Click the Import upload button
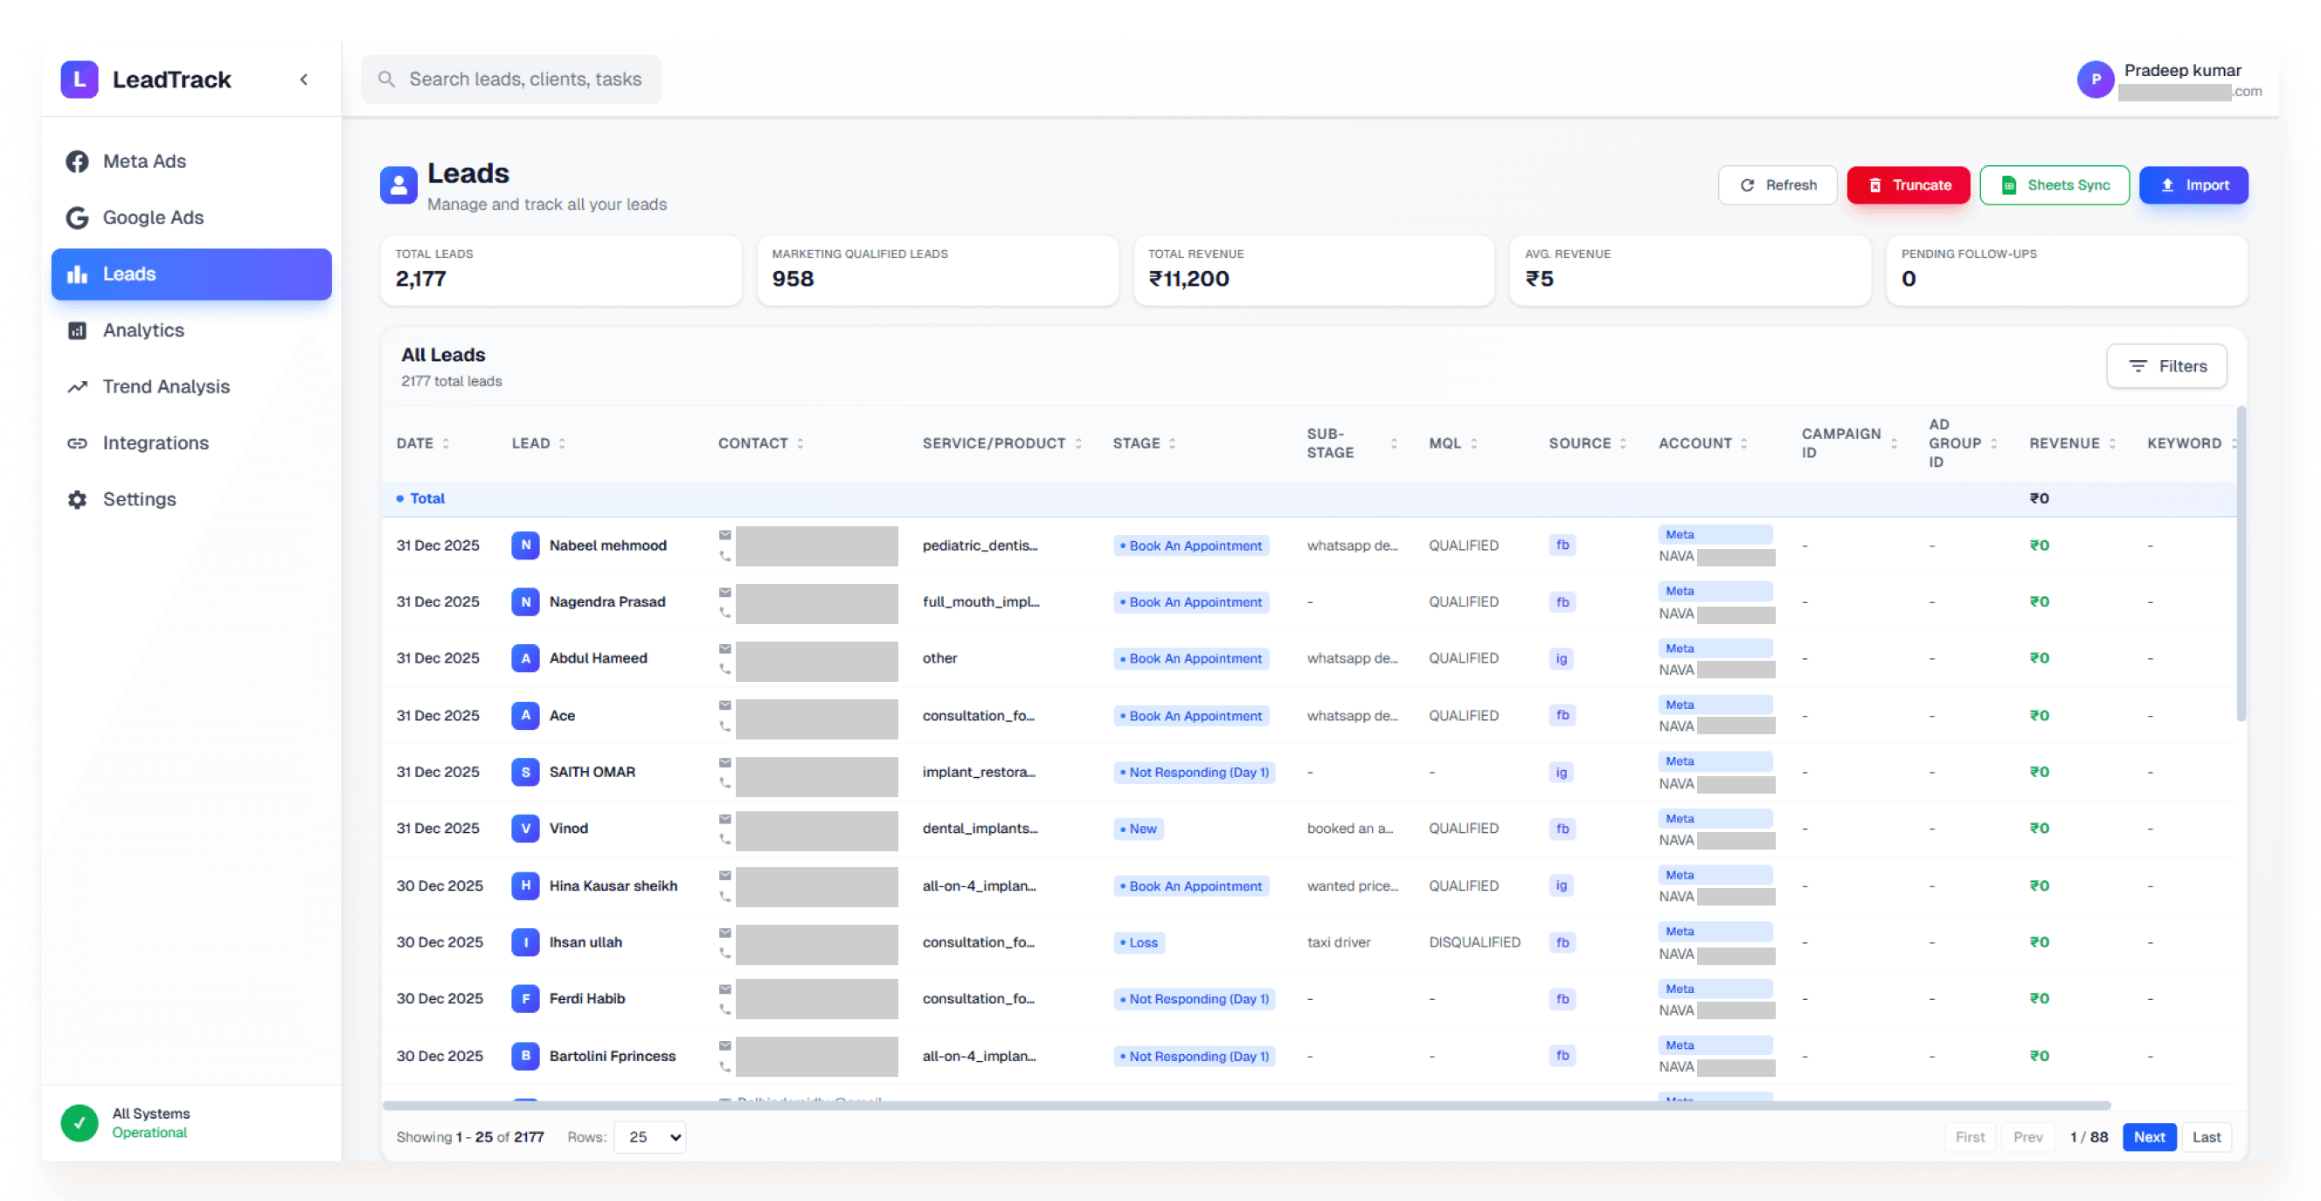 pyautogui.click(x=2193, y=184)
